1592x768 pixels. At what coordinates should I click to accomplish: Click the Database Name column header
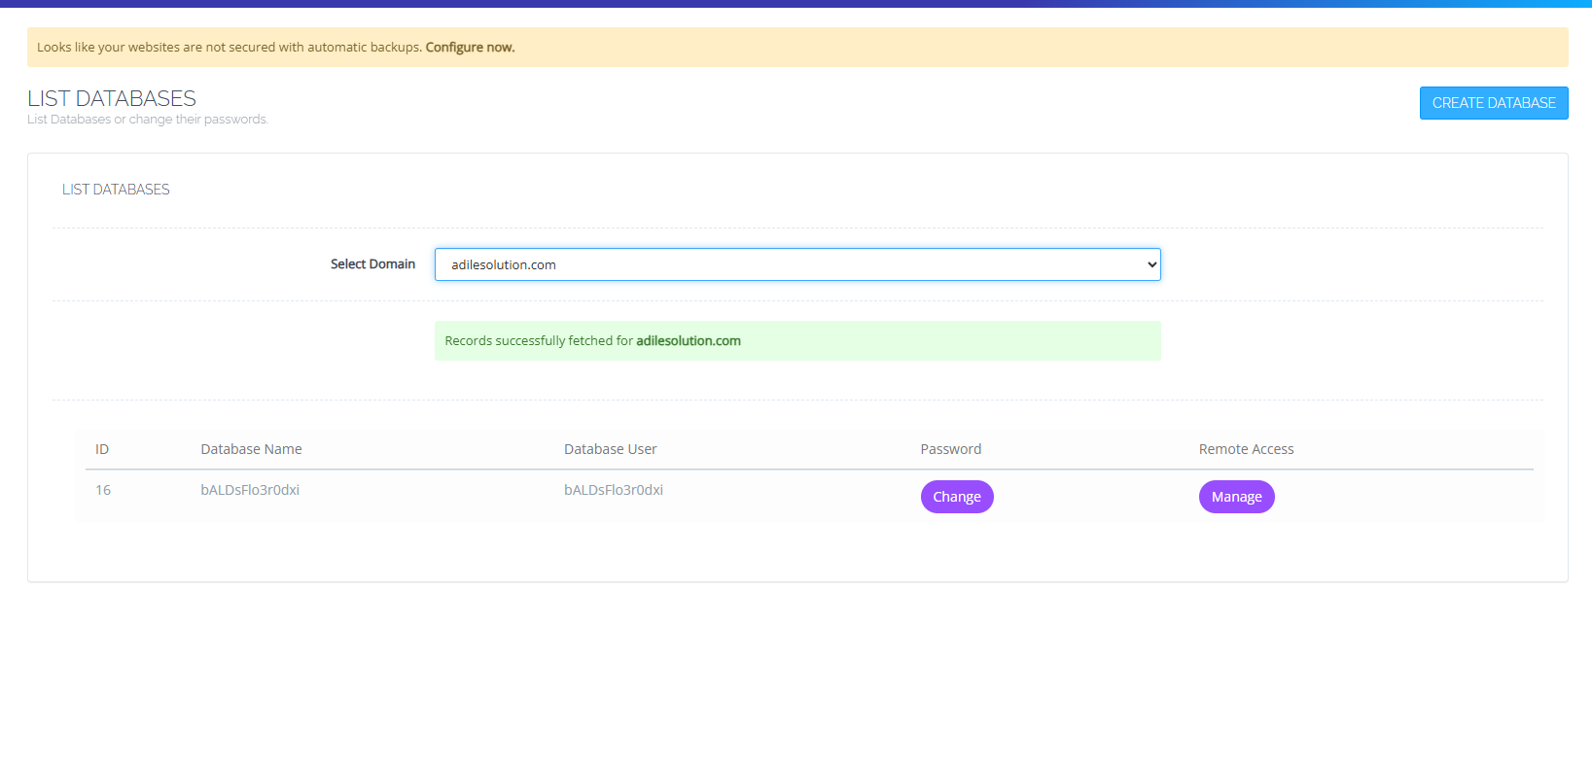click(x=251, y=449)
